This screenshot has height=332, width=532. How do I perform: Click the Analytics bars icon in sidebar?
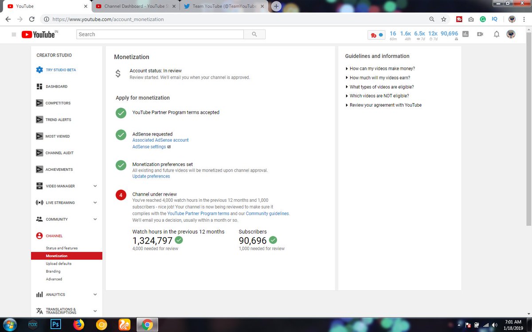pyautogui.click(x=39, y=294)
